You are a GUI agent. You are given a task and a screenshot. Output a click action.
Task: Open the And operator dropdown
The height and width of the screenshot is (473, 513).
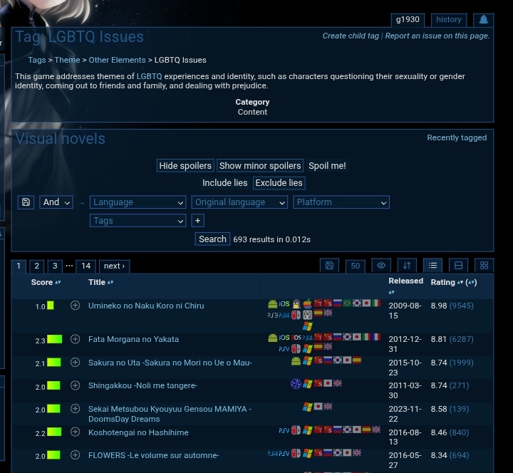pyautogui.click(x=56, y=202)
